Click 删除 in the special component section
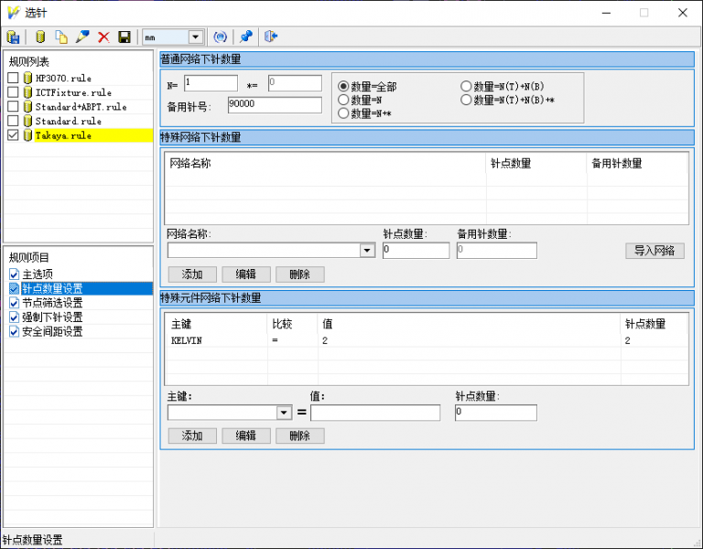This screenshot has height=549, width=703. 300,436
